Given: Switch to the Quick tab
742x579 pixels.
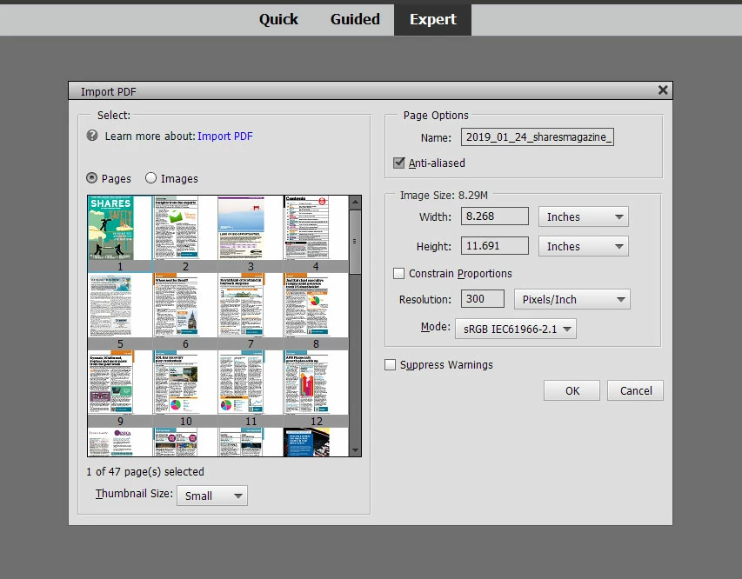Looking at the screenshot, I should 278,19.
